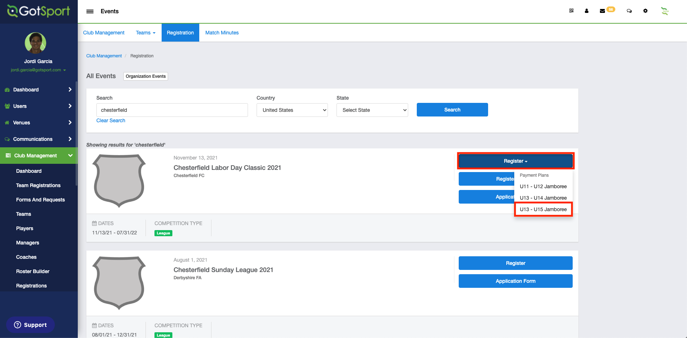Open the Country dropdown showing United States
The height and width of the screenshot is (338, 687).
[292, 110]
